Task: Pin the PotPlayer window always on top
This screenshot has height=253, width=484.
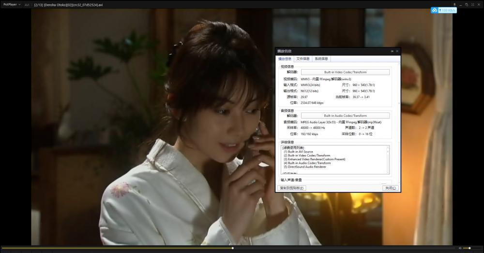Action: click(454, 5)
